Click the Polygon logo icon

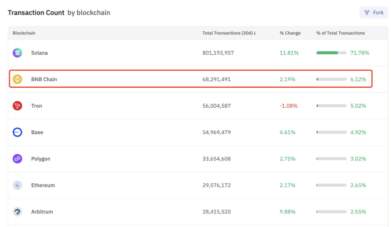coord(18,159)
